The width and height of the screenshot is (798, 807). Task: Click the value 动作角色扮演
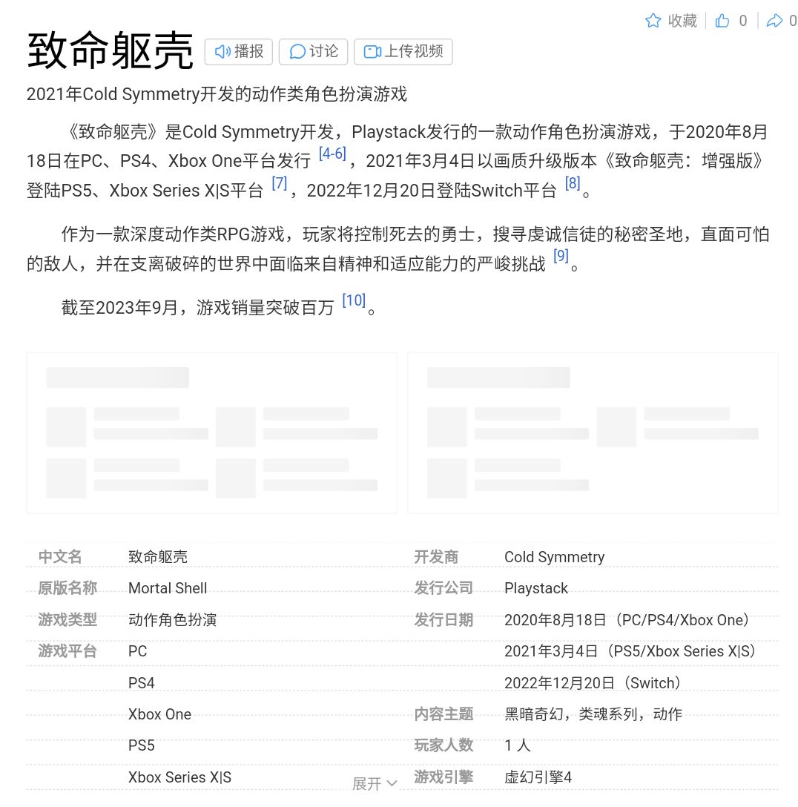click(x=172, y=619)
